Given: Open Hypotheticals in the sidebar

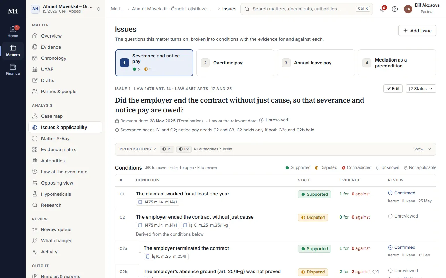Looking at the screenshot, I should pyautogui.click(x=65, y=194).
